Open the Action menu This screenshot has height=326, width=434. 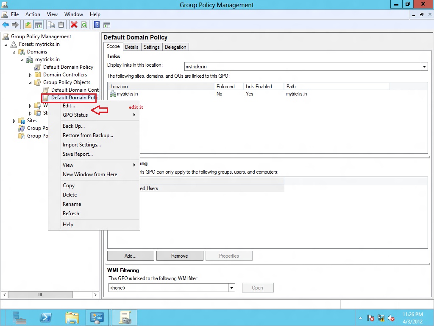click(33, 14)
